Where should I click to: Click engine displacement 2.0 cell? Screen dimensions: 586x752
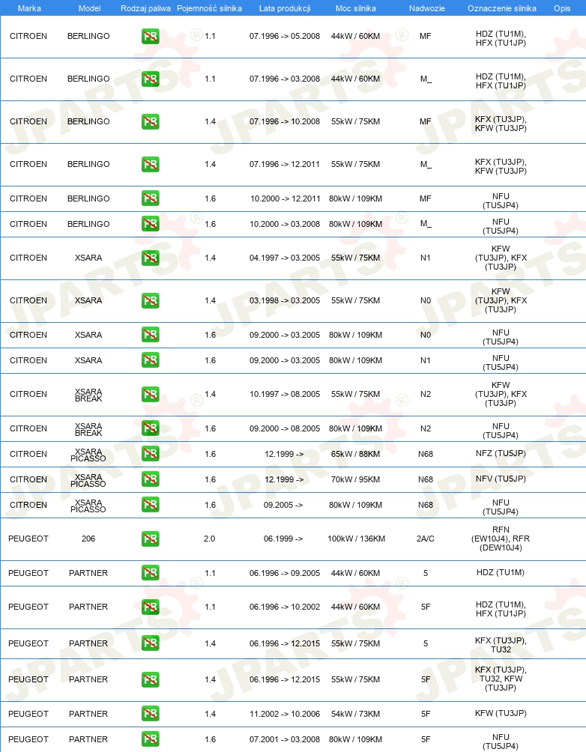click(x=209, y=539)
